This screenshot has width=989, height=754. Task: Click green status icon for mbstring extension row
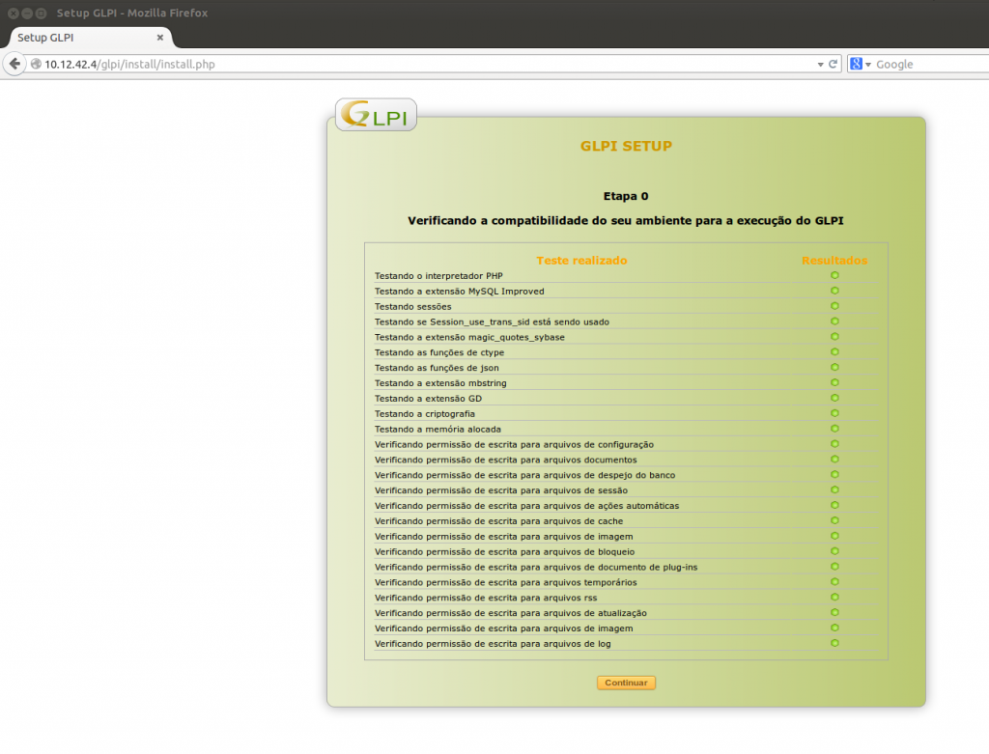[x=834, y=382]
